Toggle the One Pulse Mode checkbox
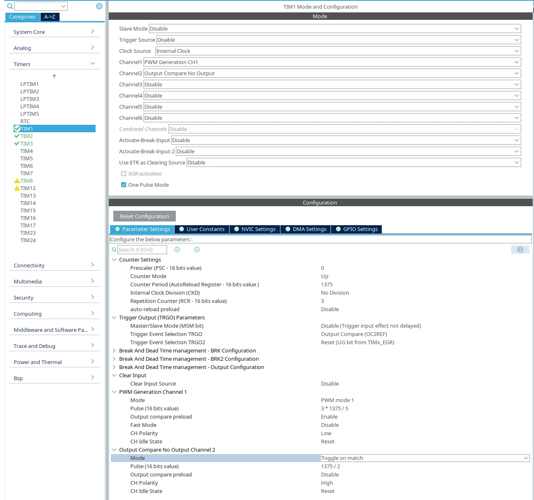 [124, 185]
